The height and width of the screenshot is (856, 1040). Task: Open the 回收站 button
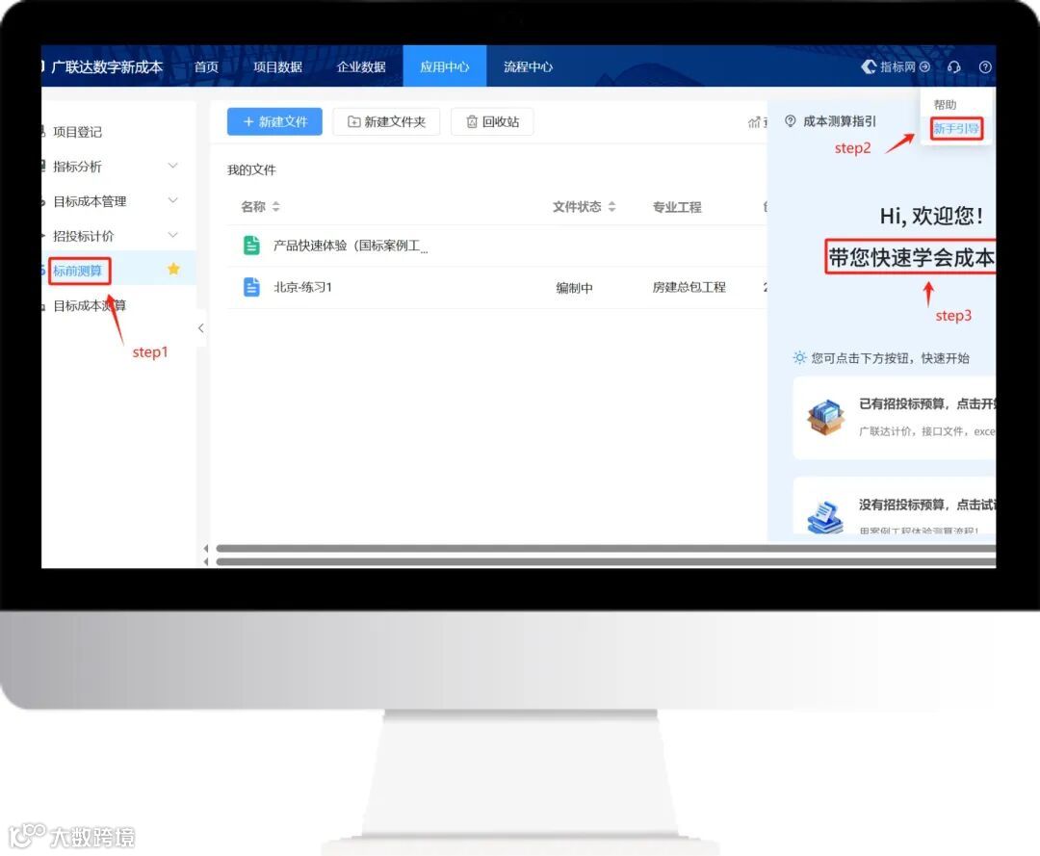[x=492, y=122]
